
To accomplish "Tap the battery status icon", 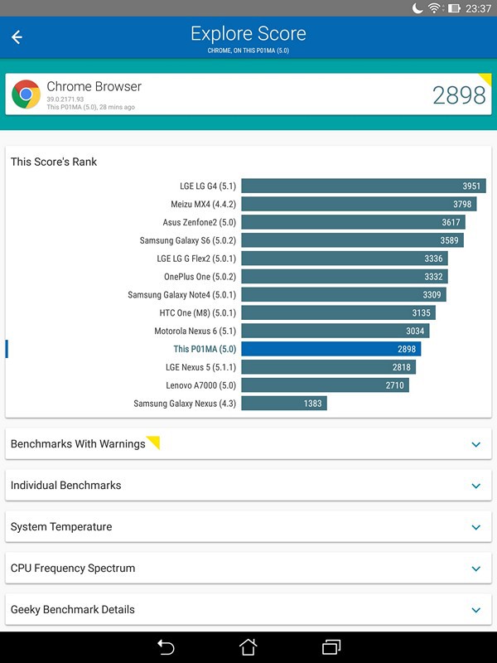I will coord(454,8).
